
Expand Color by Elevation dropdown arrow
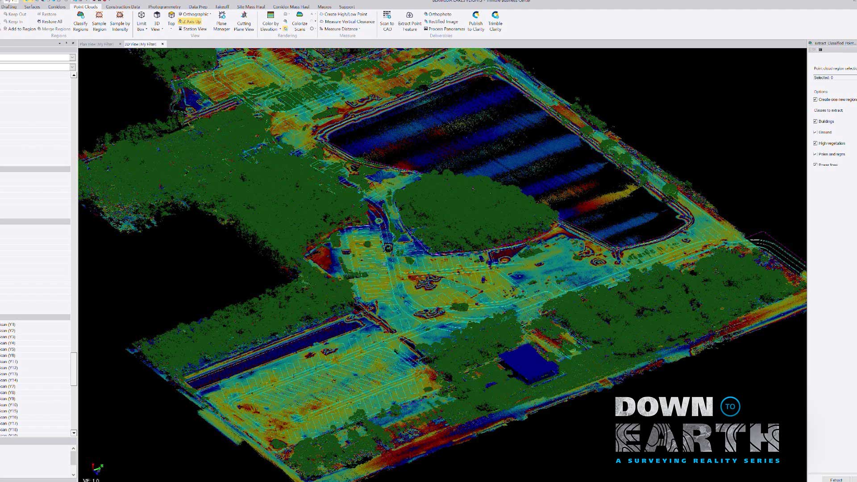[280, 29]
